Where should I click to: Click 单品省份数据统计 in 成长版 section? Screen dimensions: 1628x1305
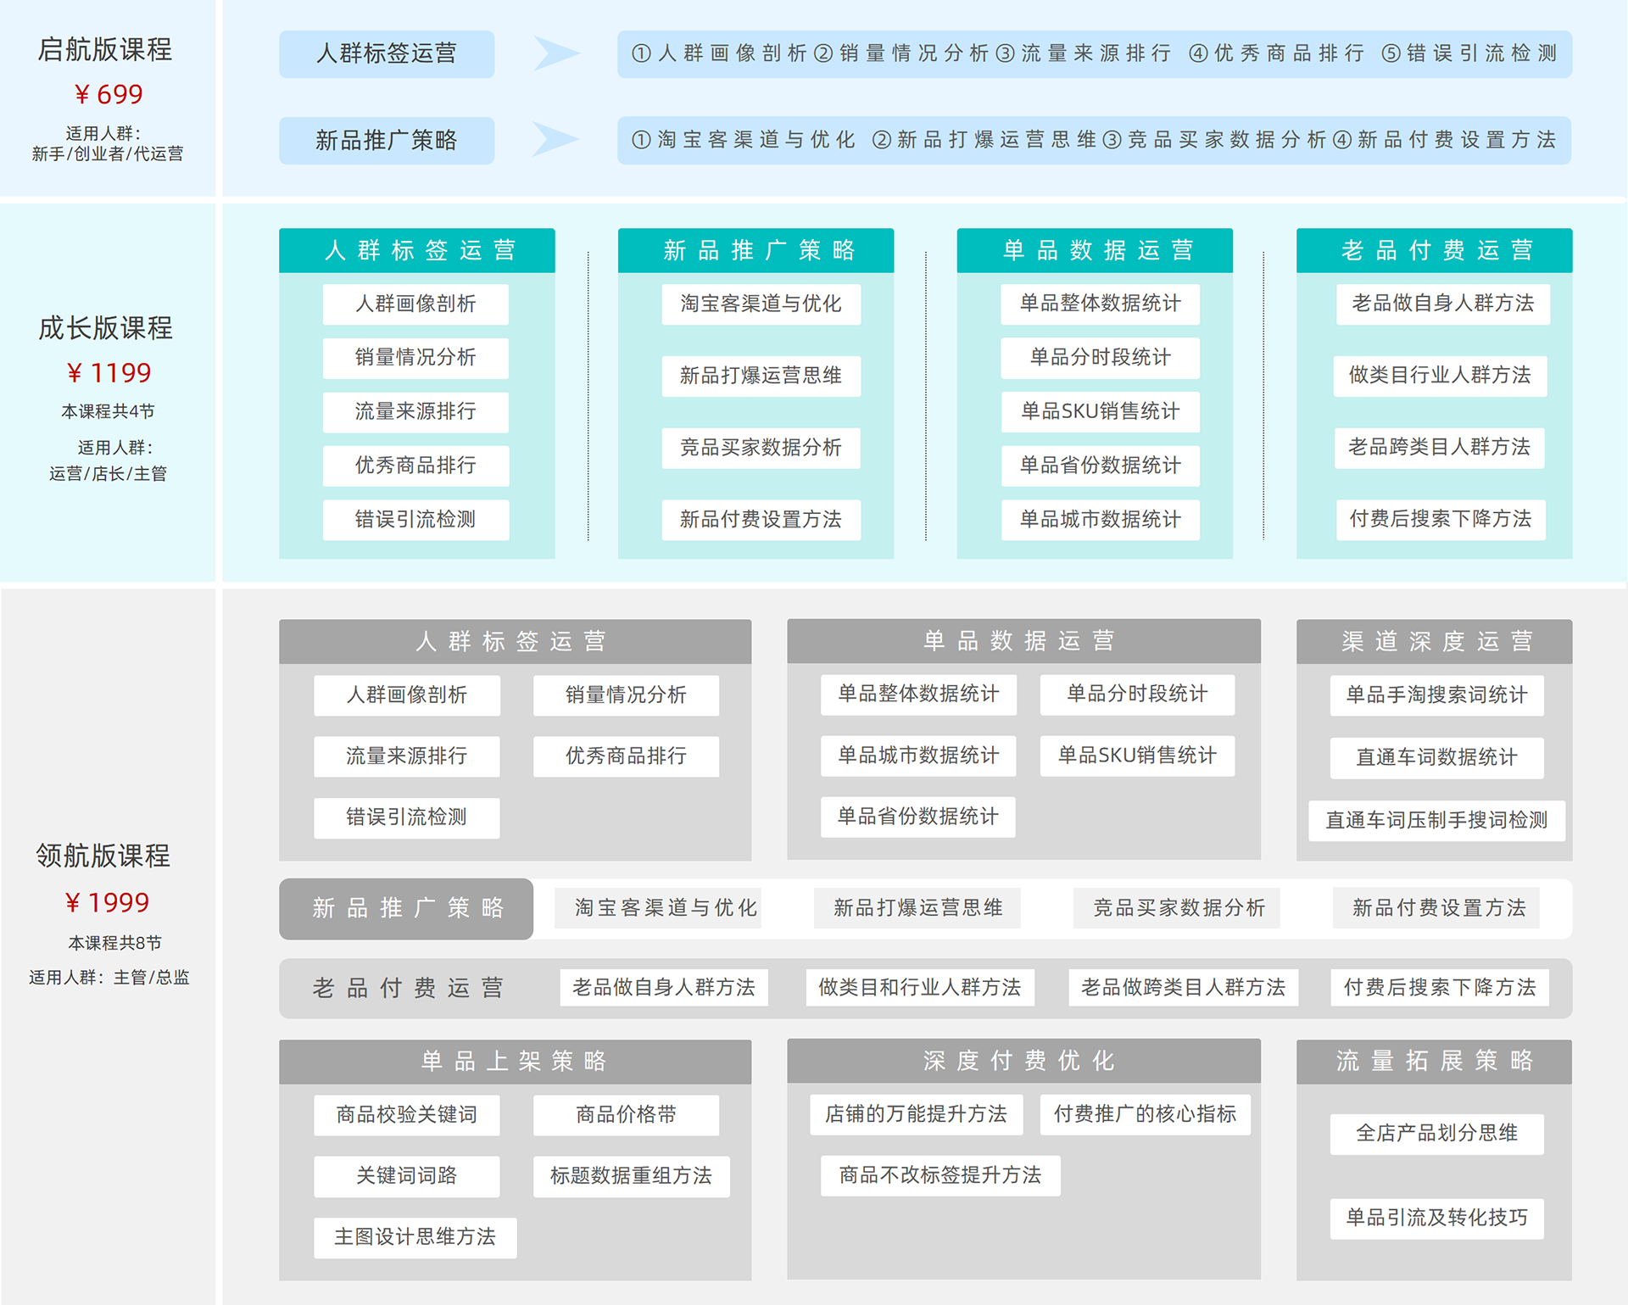pyautogui.click(x=1100, y=466)
